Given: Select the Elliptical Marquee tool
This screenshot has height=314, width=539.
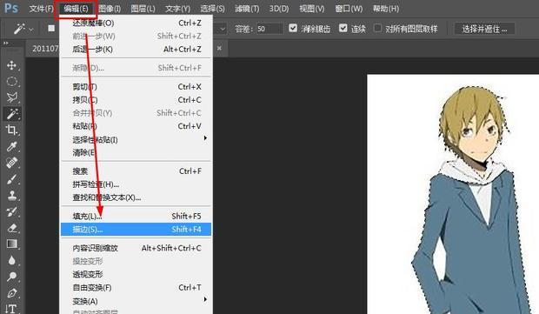Looking at the screenshot, I should (x=12, y=82).
